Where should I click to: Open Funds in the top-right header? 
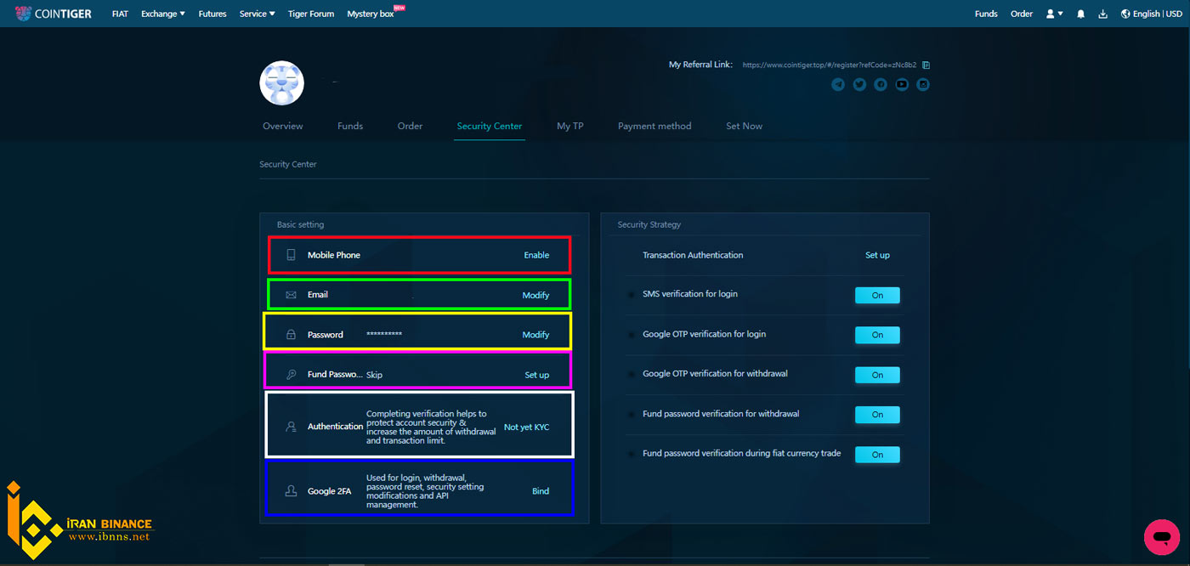(x=986, y=14)
